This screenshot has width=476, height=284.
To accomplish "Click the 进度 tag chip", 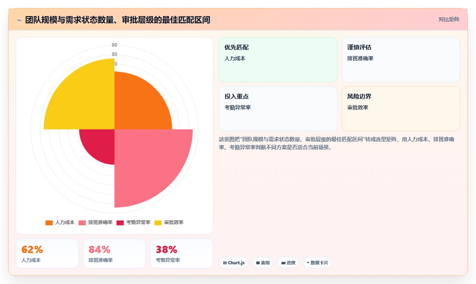I will 288,263.
